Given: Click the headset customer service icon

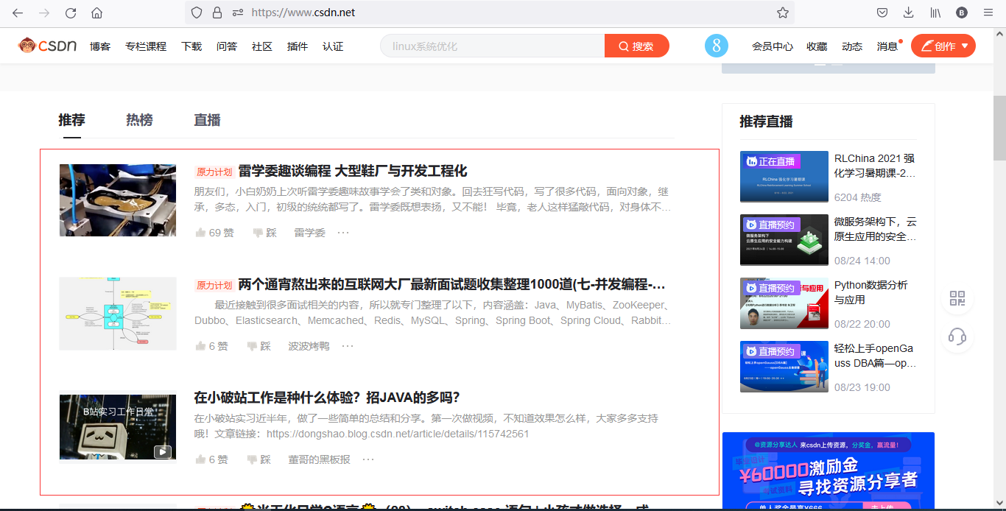Looking at the screenshot, I should [957, 336].
